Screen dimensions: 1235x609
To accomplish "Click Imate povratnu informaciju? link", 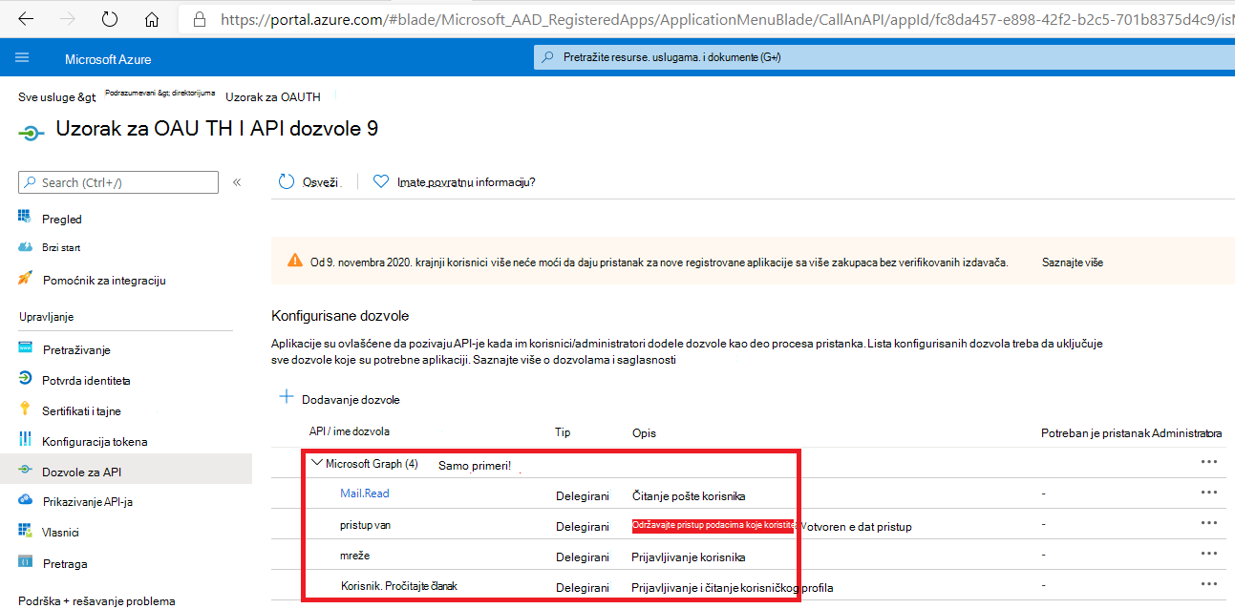I will [466, 181].
